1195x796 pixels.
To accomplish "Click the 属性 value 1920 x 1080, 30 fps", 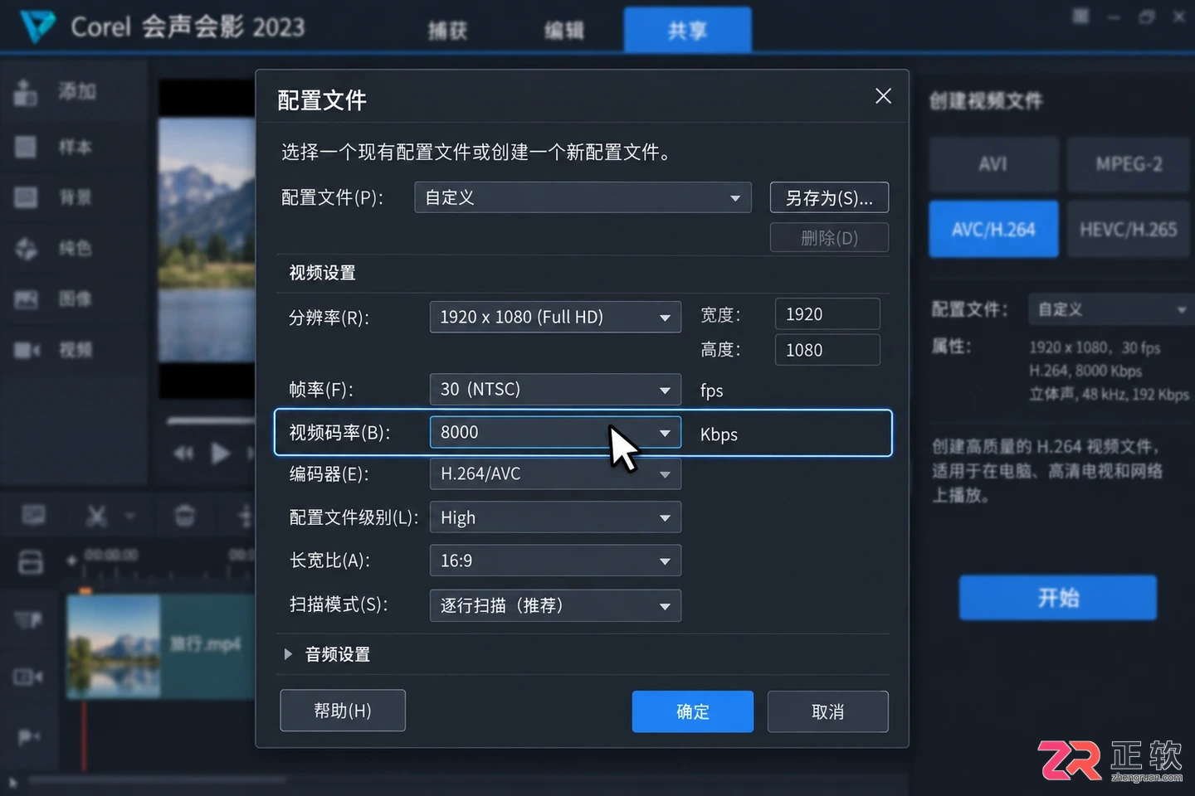I will (1095, 347).
